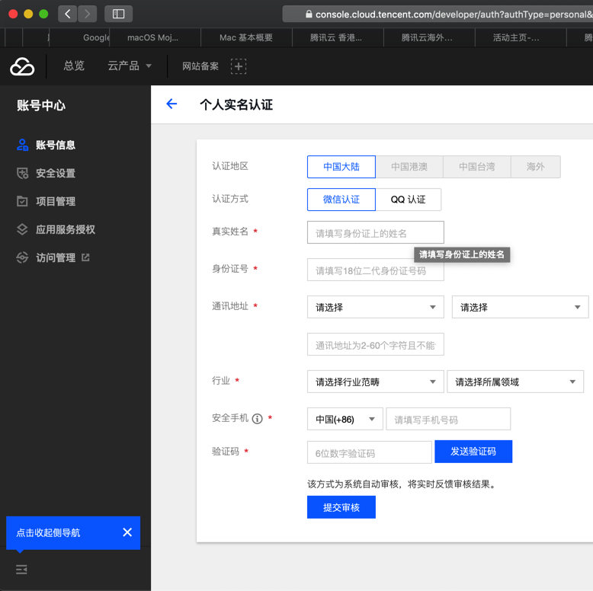Click the detailed 通讯地址 text field
593x591 pixels.
(376, 344)
